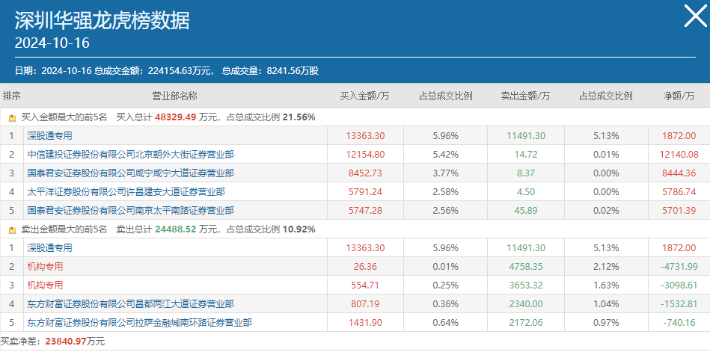Select buy amount 5747.28 cell
Viewport: 710px width, 352px height.
point(365,211)
